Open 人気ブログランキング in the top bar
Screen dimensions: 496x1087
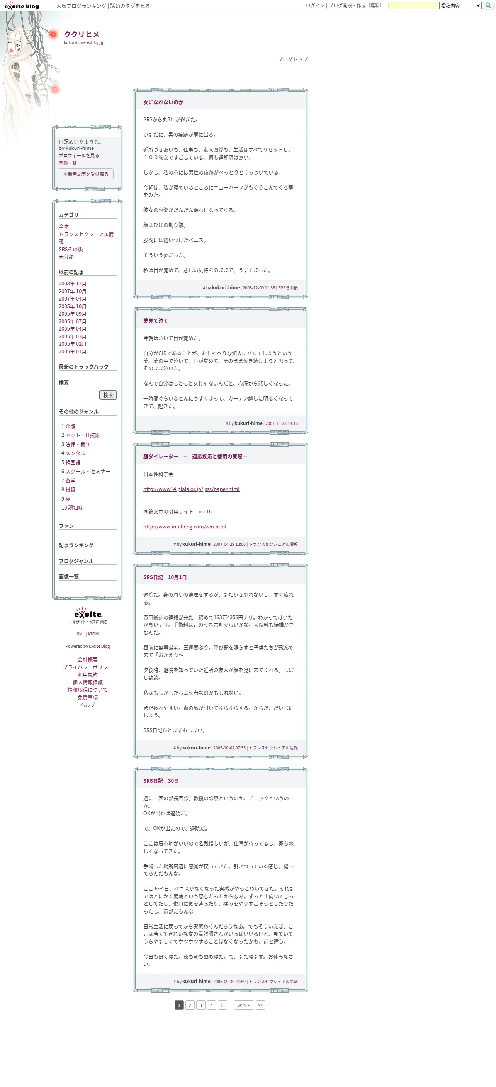coord(82,6)
